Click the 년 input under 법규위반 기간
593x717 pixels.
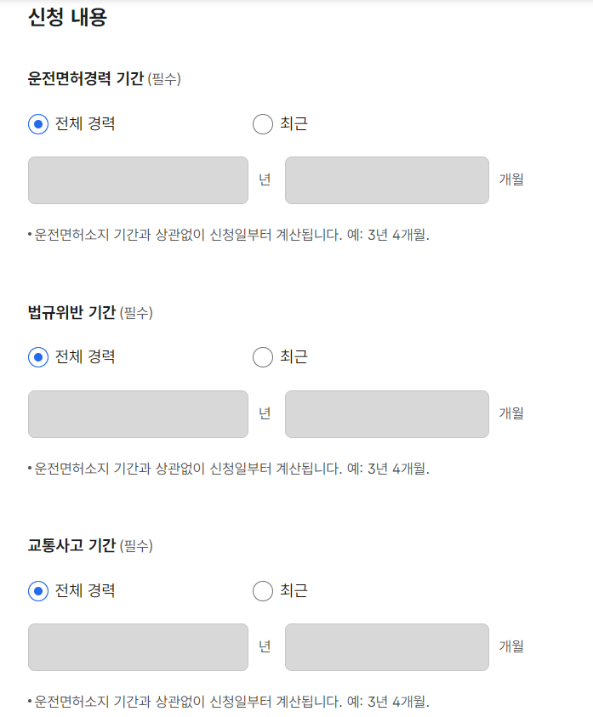click(x=136, y=413)
